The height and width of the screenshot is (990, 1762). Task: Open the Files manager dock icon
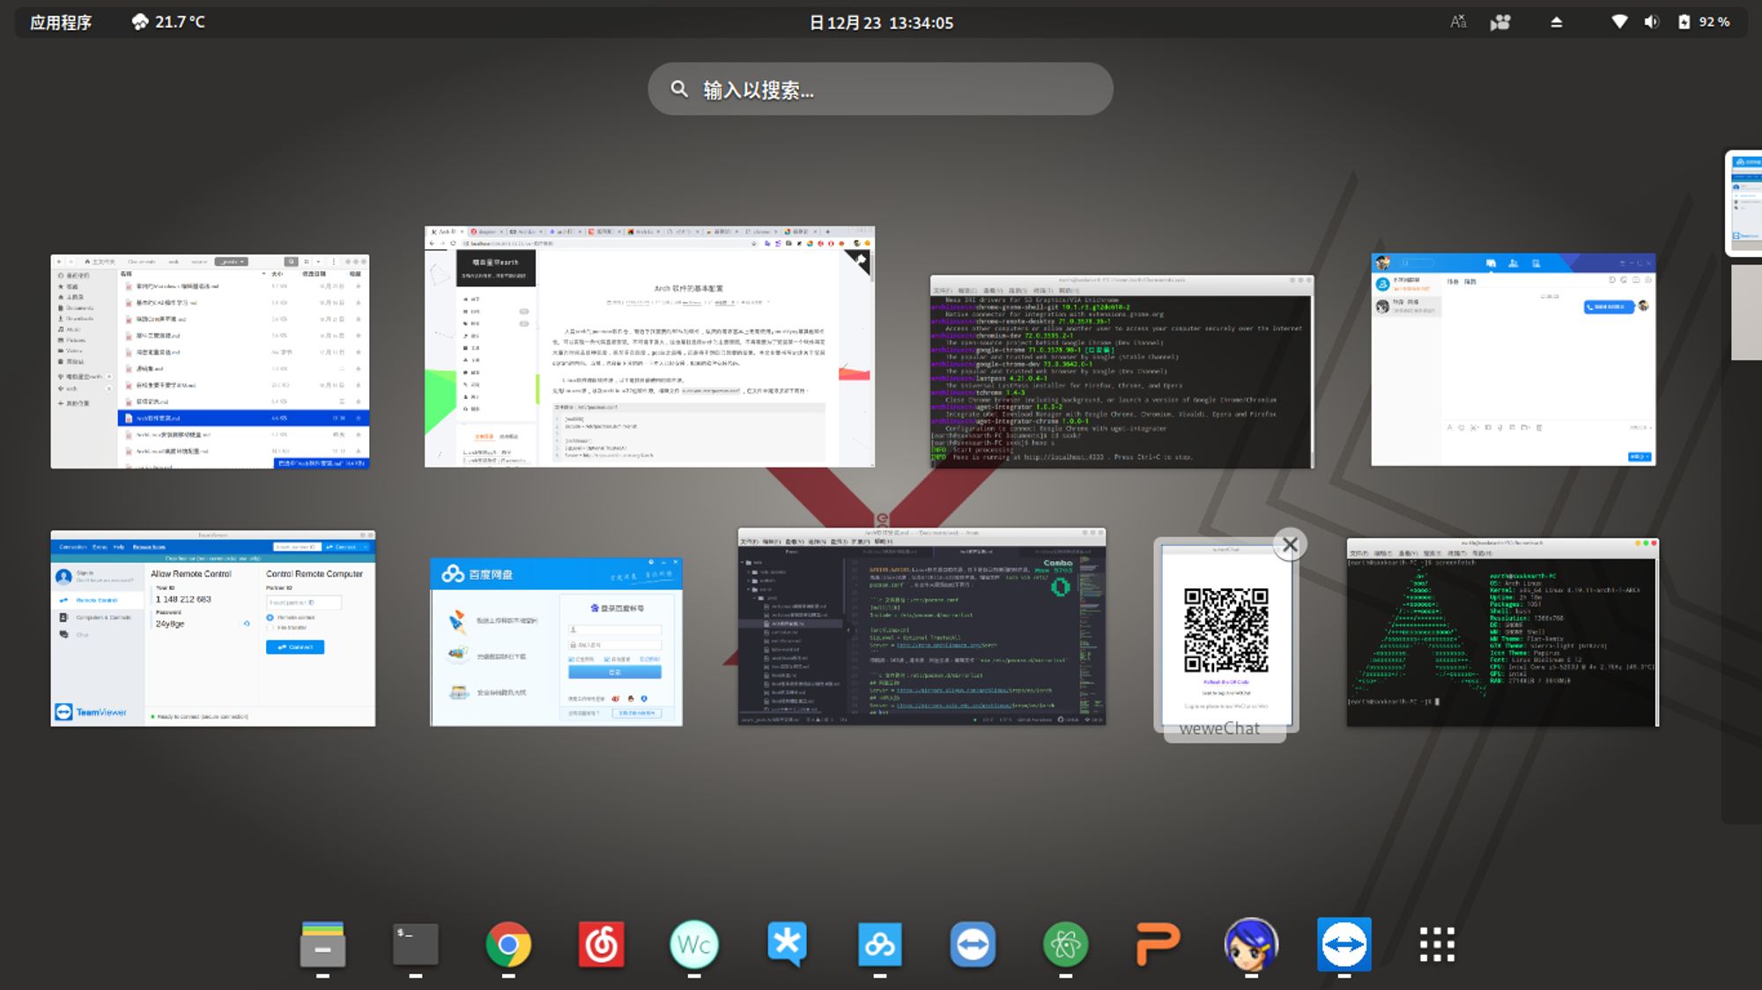322,945
